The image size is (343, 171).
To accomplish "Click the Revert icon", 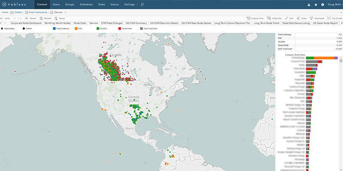I will (x=27, y=18).
